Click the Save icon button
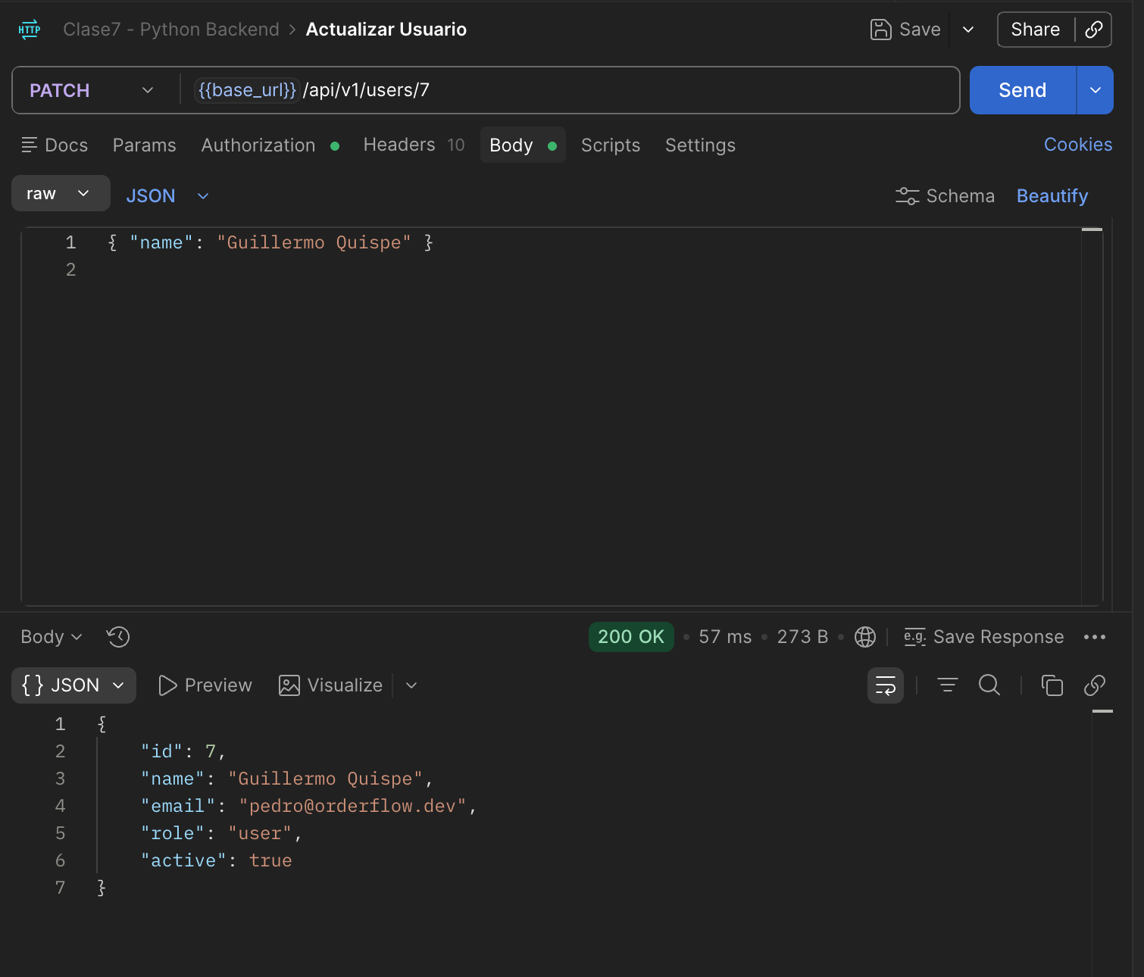Image resolution: width=1144 pixels, height=977 pixels. pyautogui.click(x=905, y=30)
